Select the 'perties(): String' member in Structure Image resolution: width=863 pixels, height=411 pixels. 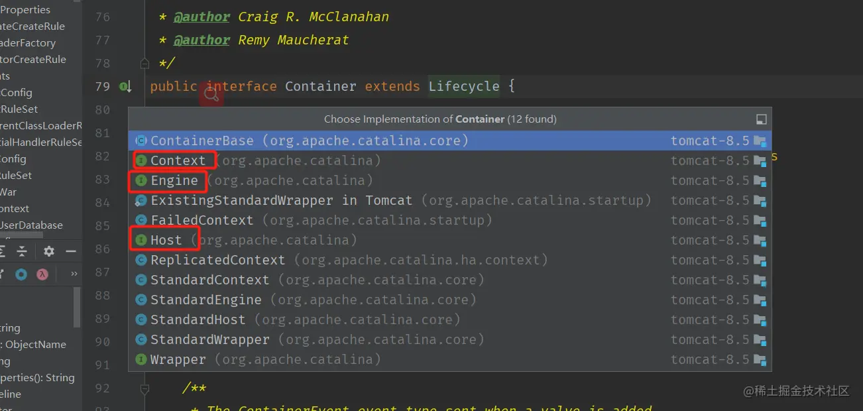tap(37, 378)
